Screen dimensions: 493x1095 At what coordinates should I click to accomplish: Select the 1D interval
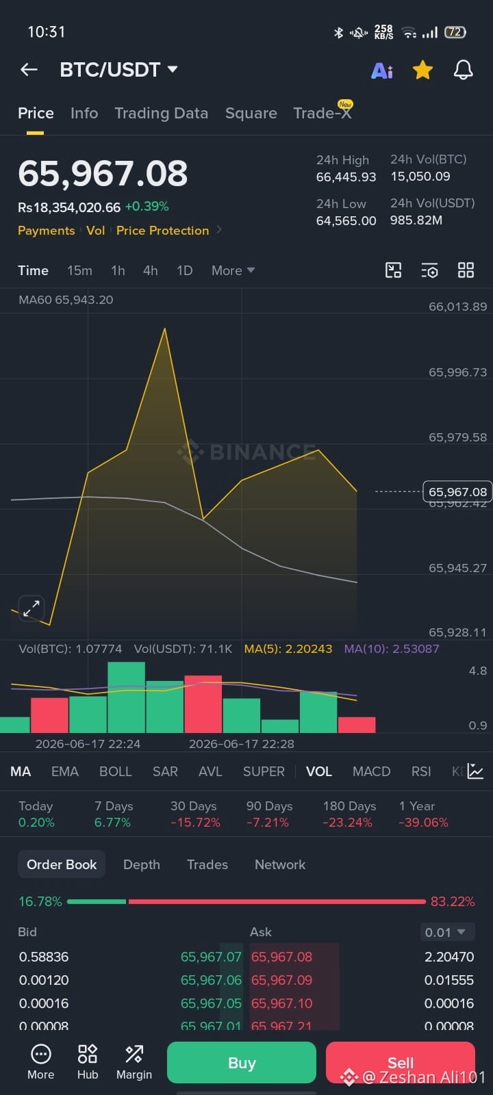pos(185,270)
